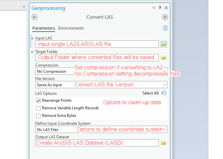223x159 pixels.
Task: Open the tool help question mark icon
Action: click(x=165, y=28)
